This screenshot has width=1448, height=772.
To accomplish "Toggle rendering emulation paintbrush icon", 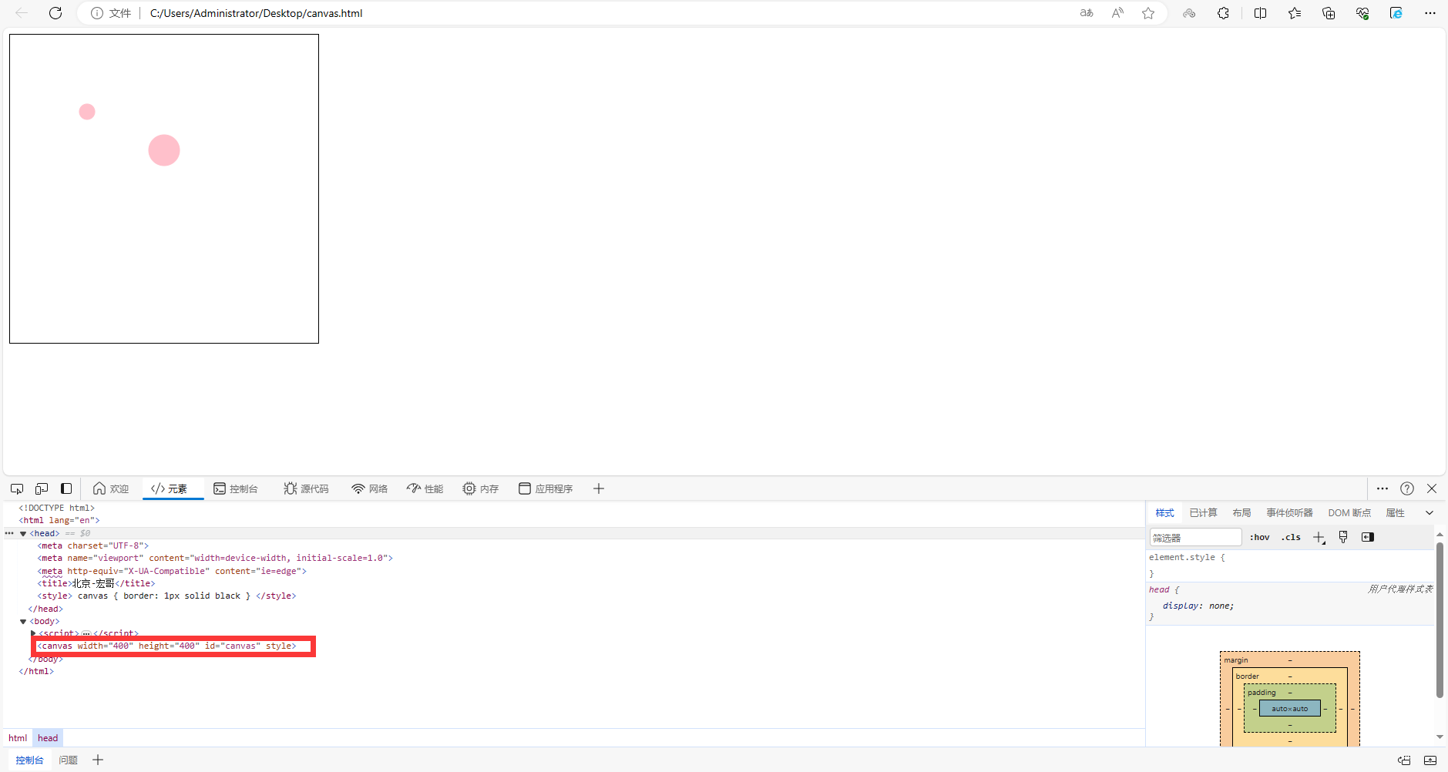I will pos(1343,537).
